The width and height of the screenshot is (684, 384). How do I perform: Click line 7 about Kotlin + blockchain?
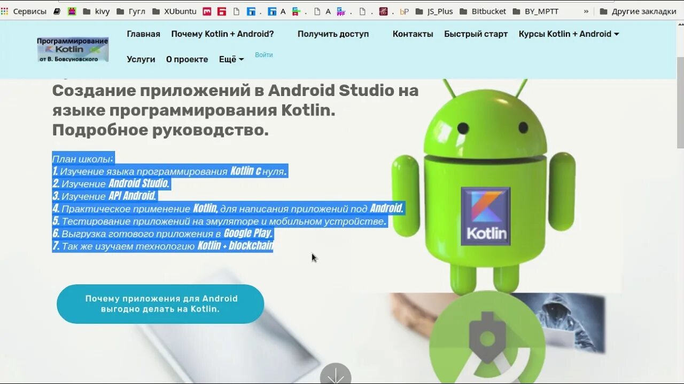[x=162, y=246]
